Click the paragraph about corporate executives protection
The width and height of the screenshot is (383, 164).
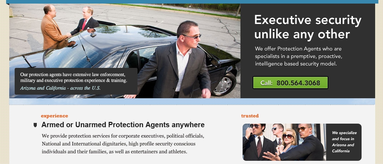pos(123,144)
